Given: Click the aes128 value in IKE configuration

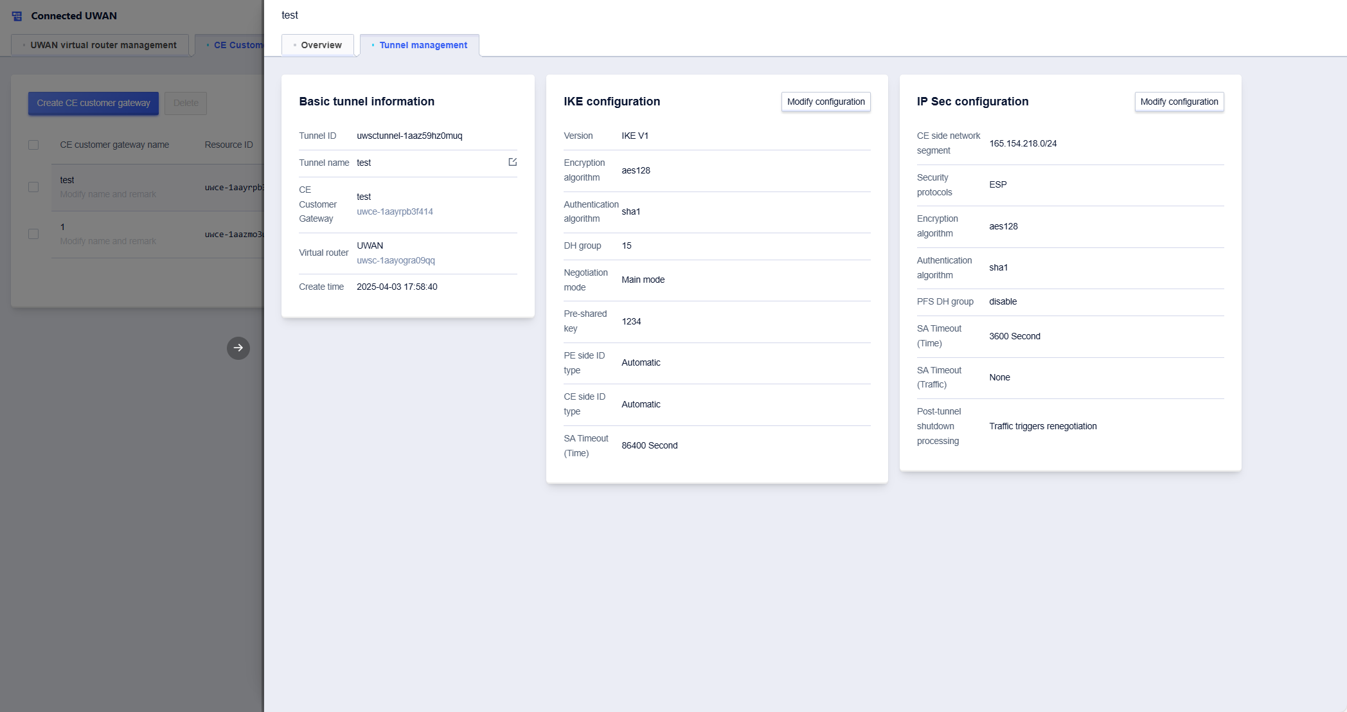Looking at the screenshot, I should tap(636, 170).
